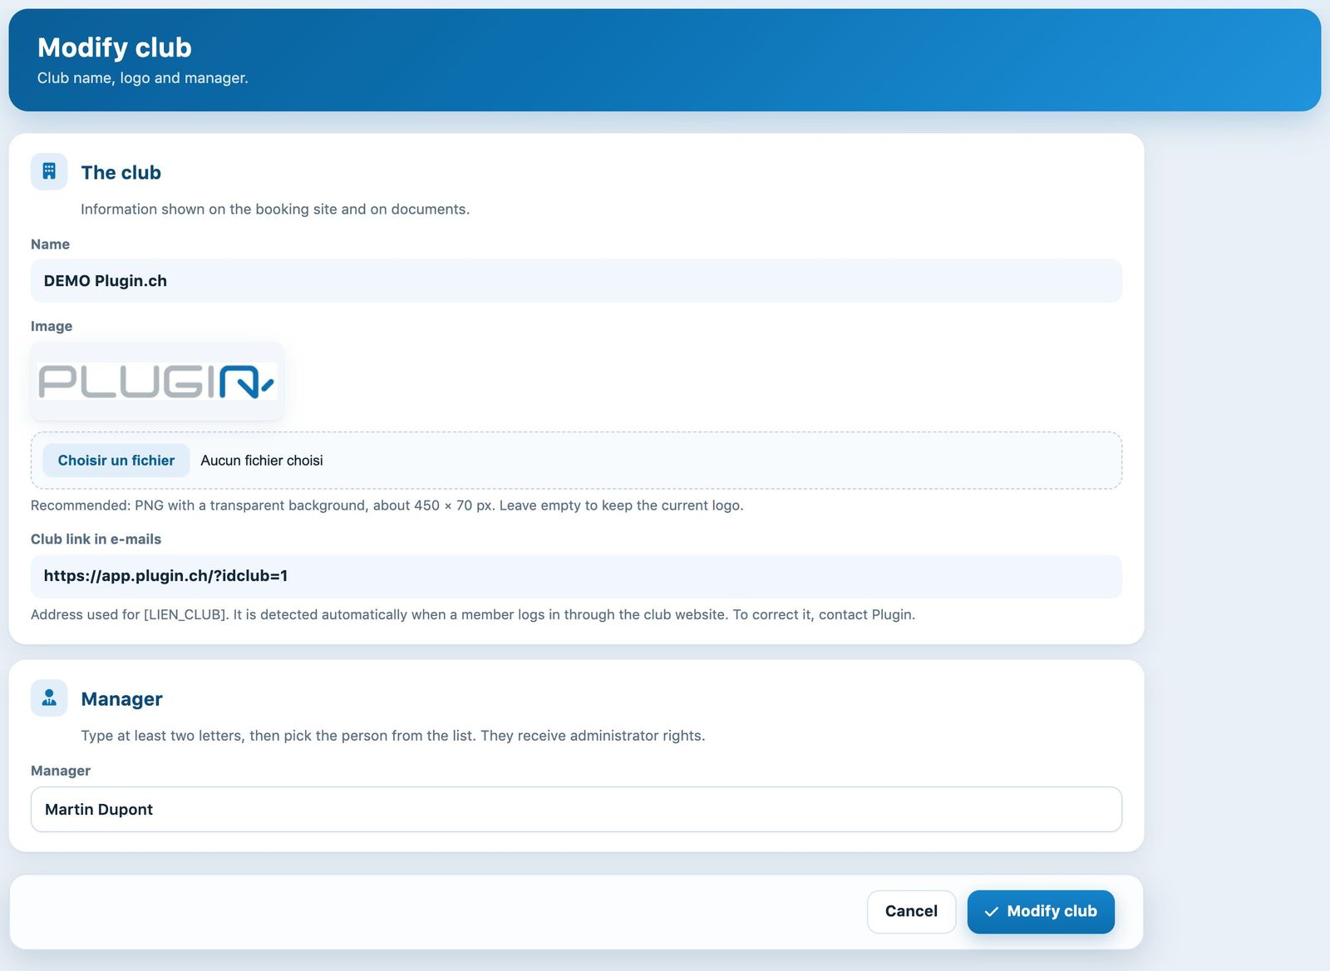Click the Modify club page heading
Viewport: 1330px width, 971px height.
[x=115, y=47]
